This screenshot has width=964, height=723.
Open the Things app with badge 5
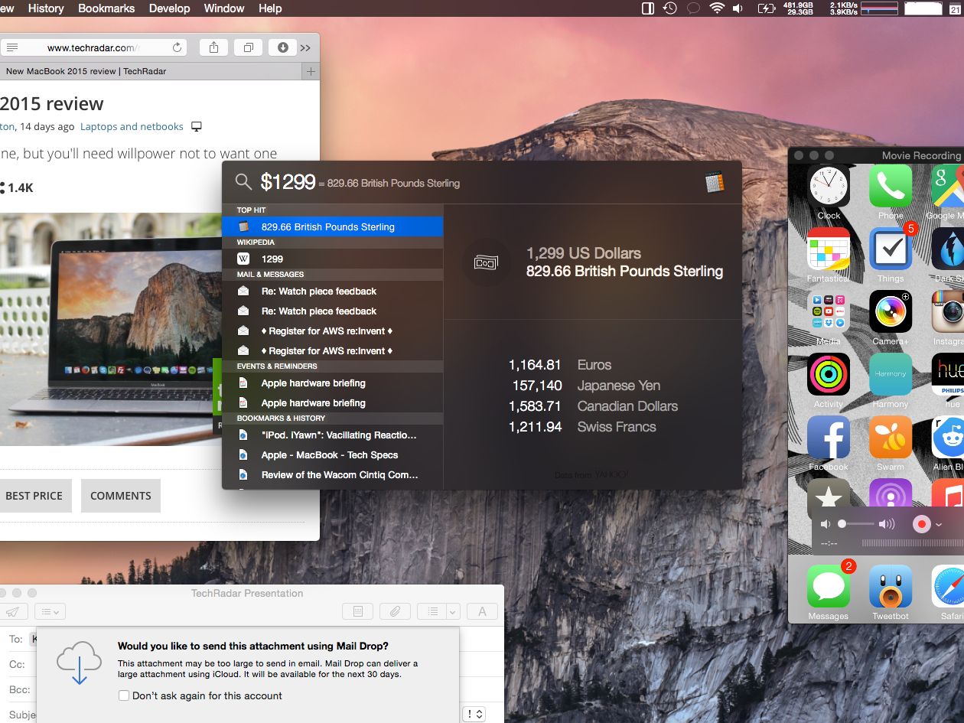pos(891,249)
